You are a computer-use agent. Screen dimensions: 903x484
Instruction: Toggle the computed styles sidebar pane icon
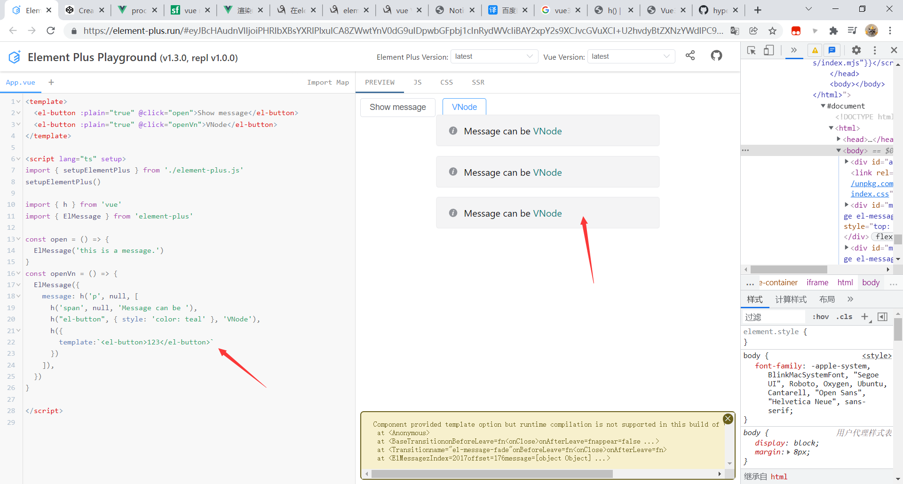[883, 317]
